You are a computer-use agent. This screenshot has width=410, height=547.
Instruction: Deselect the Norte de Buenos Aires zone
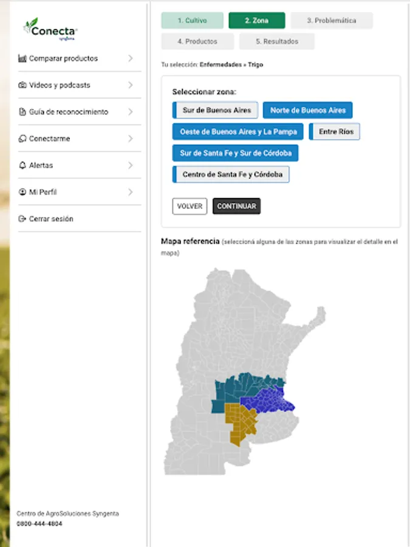[x=307, y=110]
